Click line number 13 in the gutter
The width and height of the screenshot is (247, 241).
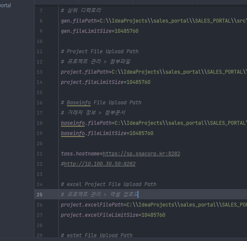pyautogui.click(x=40, y=72)
